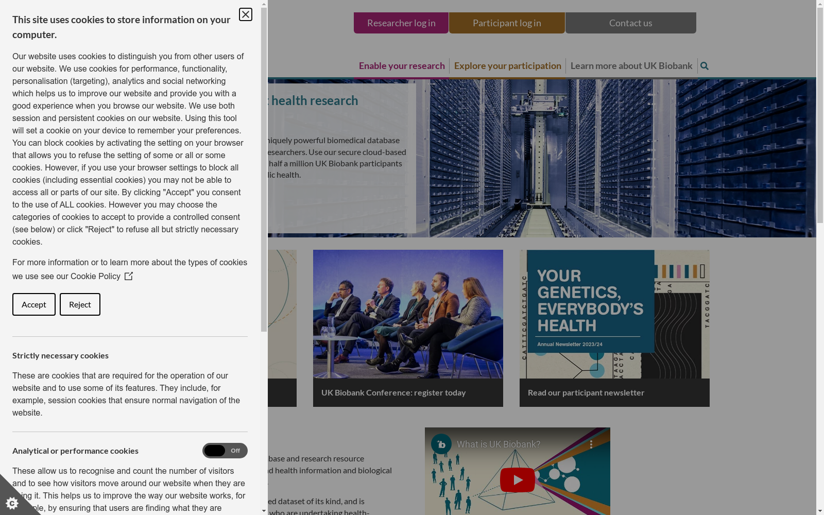The height and width of the screenshot is (515, 824).
Task: Click the cookie panel scrollbar thumb
Action: coord(264,169)
